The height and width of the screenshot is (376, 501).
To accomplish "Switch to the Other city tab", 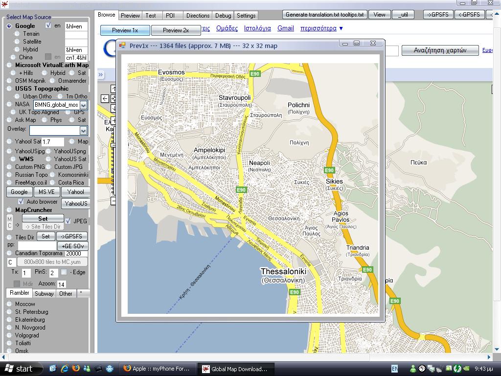I will coord(66,294).
